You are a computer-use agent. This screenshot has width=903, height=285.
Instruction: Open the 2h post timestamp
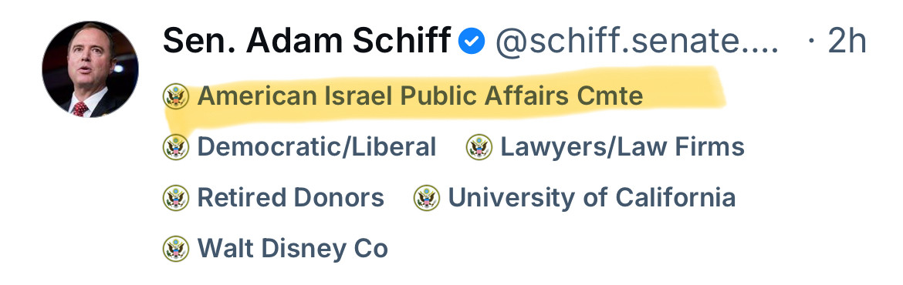847,42
